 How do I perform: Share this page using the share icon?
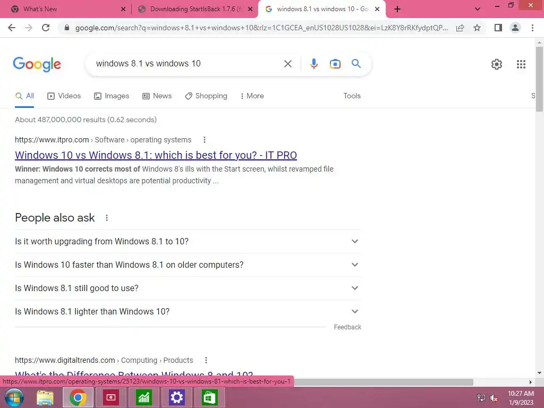tap(460, 28)
